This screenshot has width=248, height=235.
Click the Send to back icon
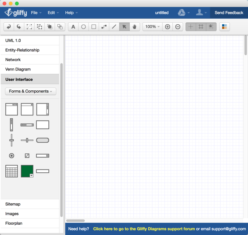pos(60,27)
